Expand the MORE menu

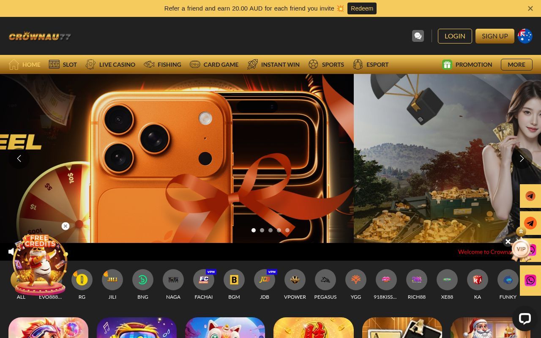[x=516, y=65]
